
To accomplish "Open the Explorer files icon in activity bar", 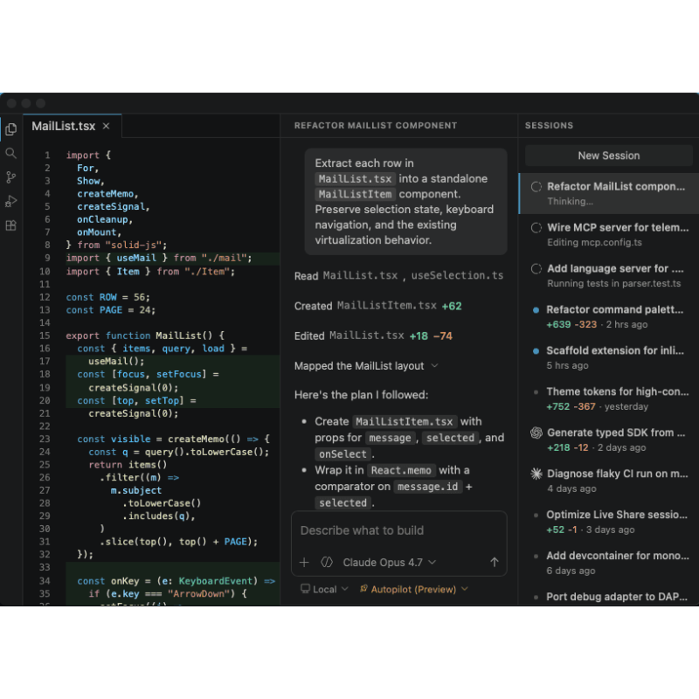I will click(11, 129).
